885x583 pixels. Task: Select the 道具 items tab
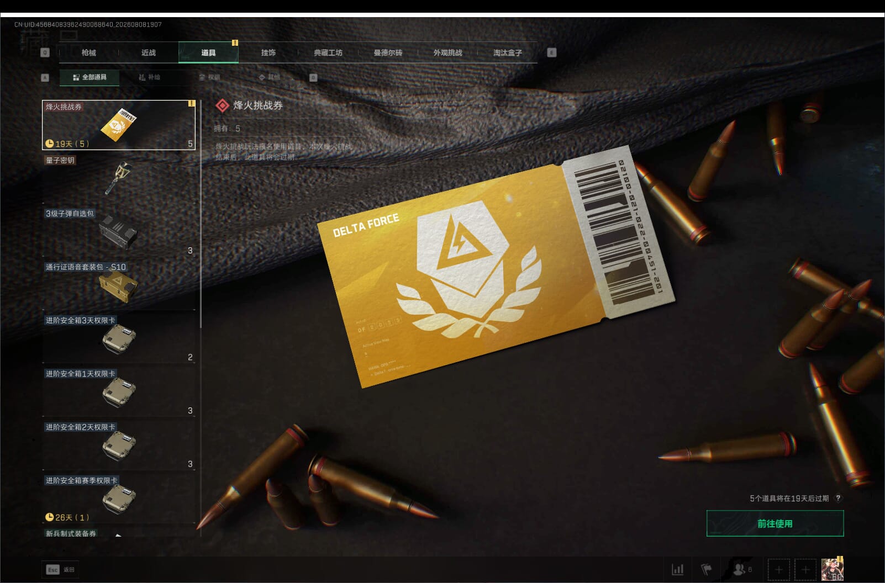pos(208,52)
